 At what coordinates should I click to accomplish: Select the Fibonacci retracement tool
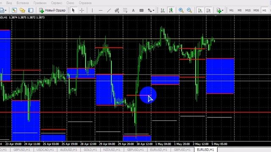pos(125,10)
